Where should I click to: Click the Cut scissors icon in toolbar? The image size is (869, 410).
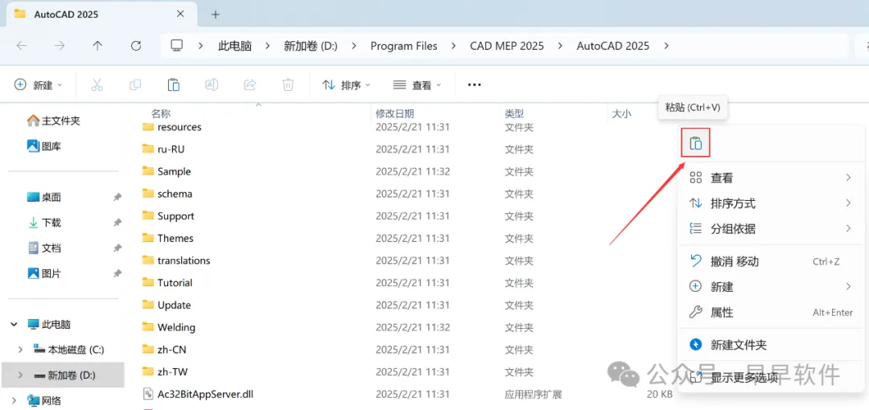coord(97,84)
